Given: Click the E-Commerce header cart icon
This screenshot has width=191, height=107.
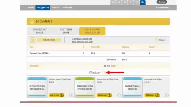Looking at the screenshot, I should click(32, 22).
